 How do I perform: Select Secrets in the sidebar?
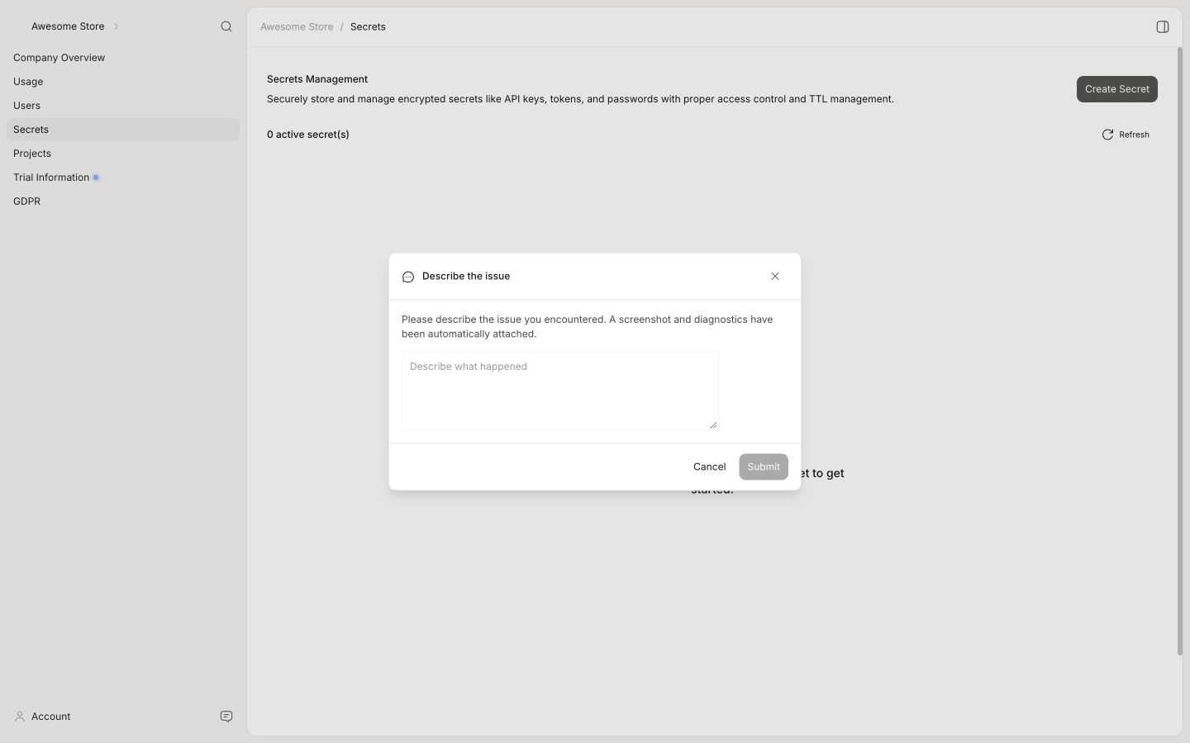(x=123, y=130)
